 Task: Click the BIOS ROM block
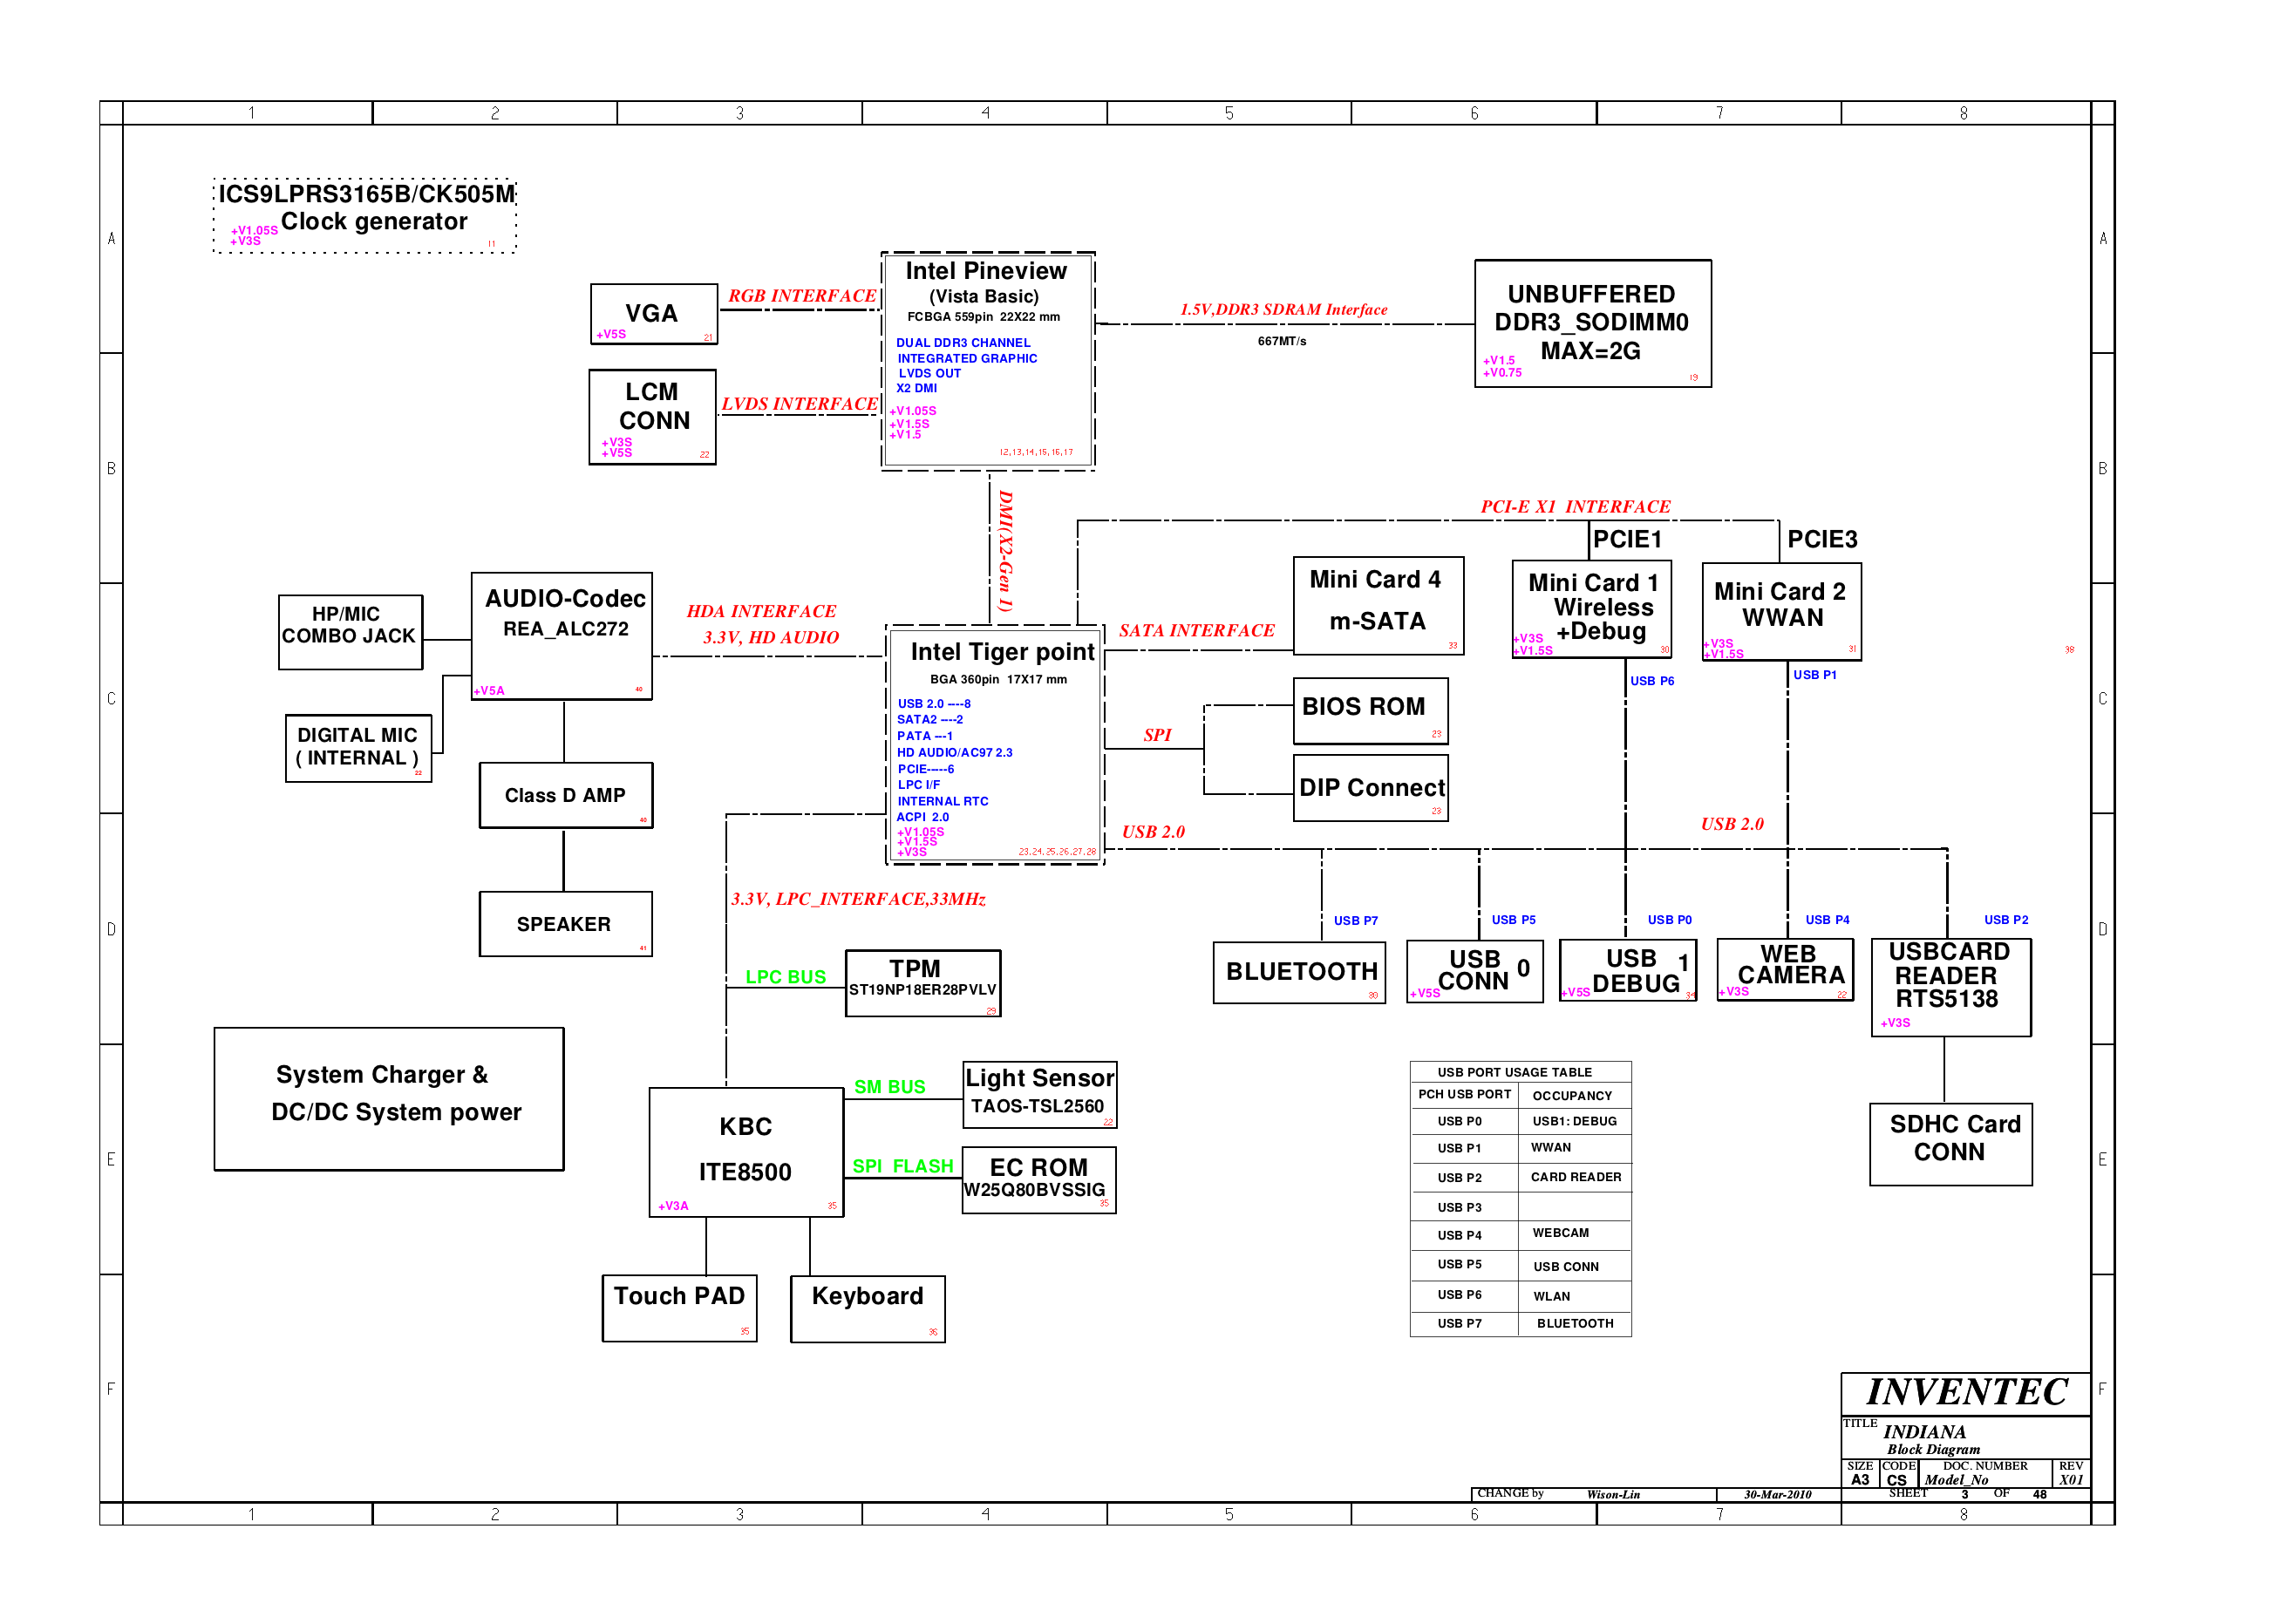(1369, 710)
